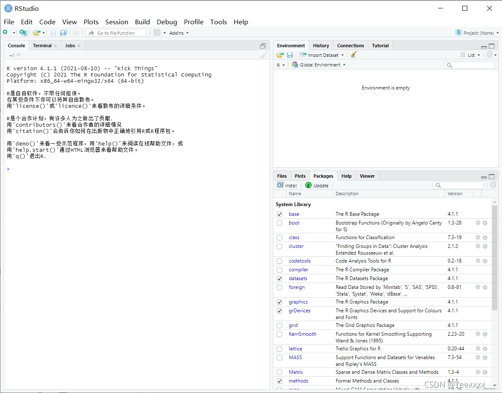Remove the MASS package with its x icon
Viewport: 502px width, 393px height.
(x=485, y=357)
